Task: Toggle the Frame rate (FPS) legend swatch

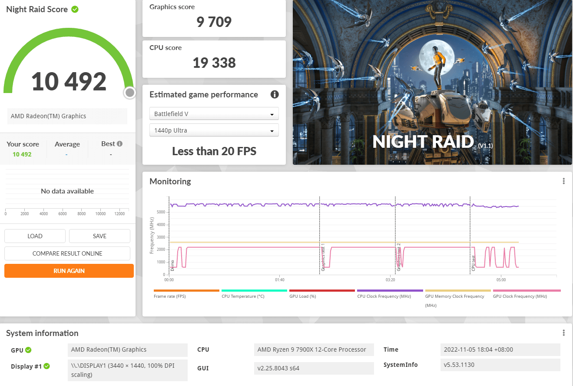Action: point(187,290)
